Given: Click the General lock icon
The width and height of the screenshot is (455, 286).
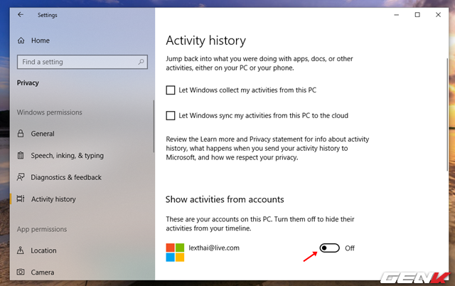Looking at the screenshot, I should tap(21, 134).
